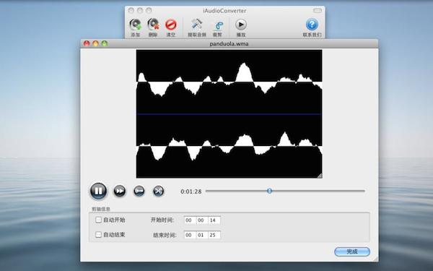
Task: Enable the 自动结束 checkbox
Action: pyautogui.click(x=98, y=235)
